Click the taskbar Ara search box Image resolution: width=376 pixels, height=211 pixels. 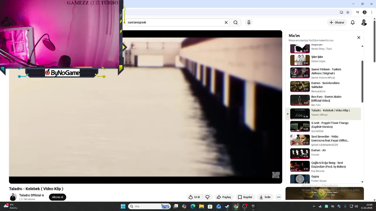(x=150, y=206)
